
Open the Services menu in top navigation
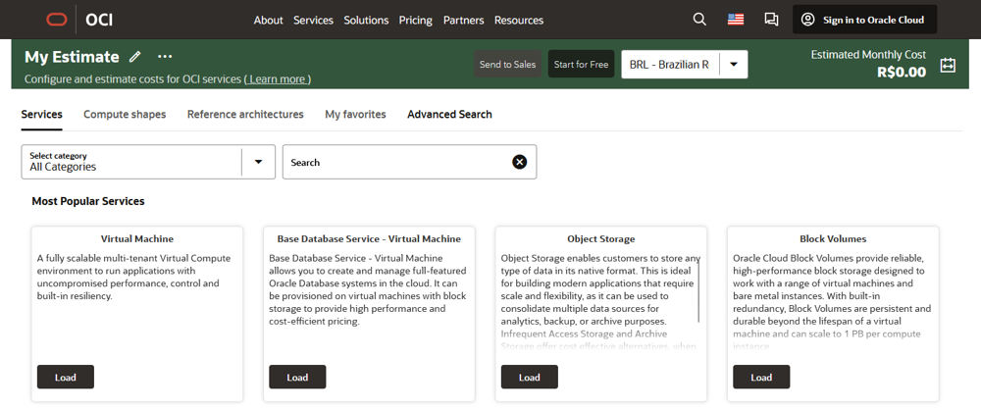[x=313, y=20]
